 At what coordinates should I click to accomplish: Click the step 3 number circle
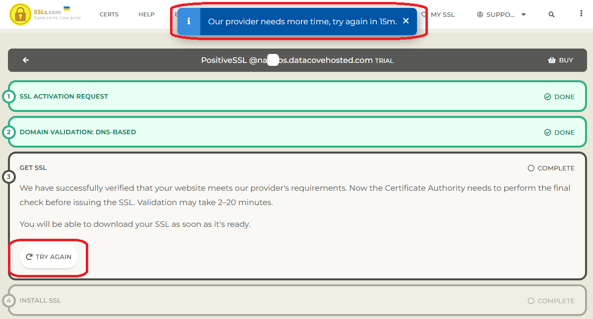(x=8, y=176)
